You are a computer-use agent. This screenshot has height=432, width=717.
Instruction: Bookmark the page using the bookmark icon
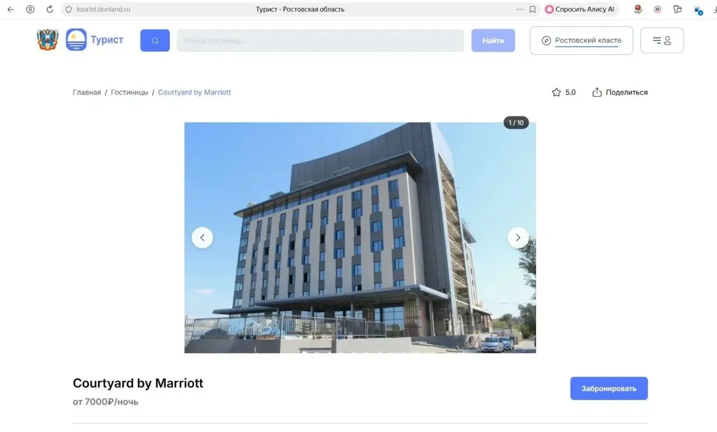[533, 10]
